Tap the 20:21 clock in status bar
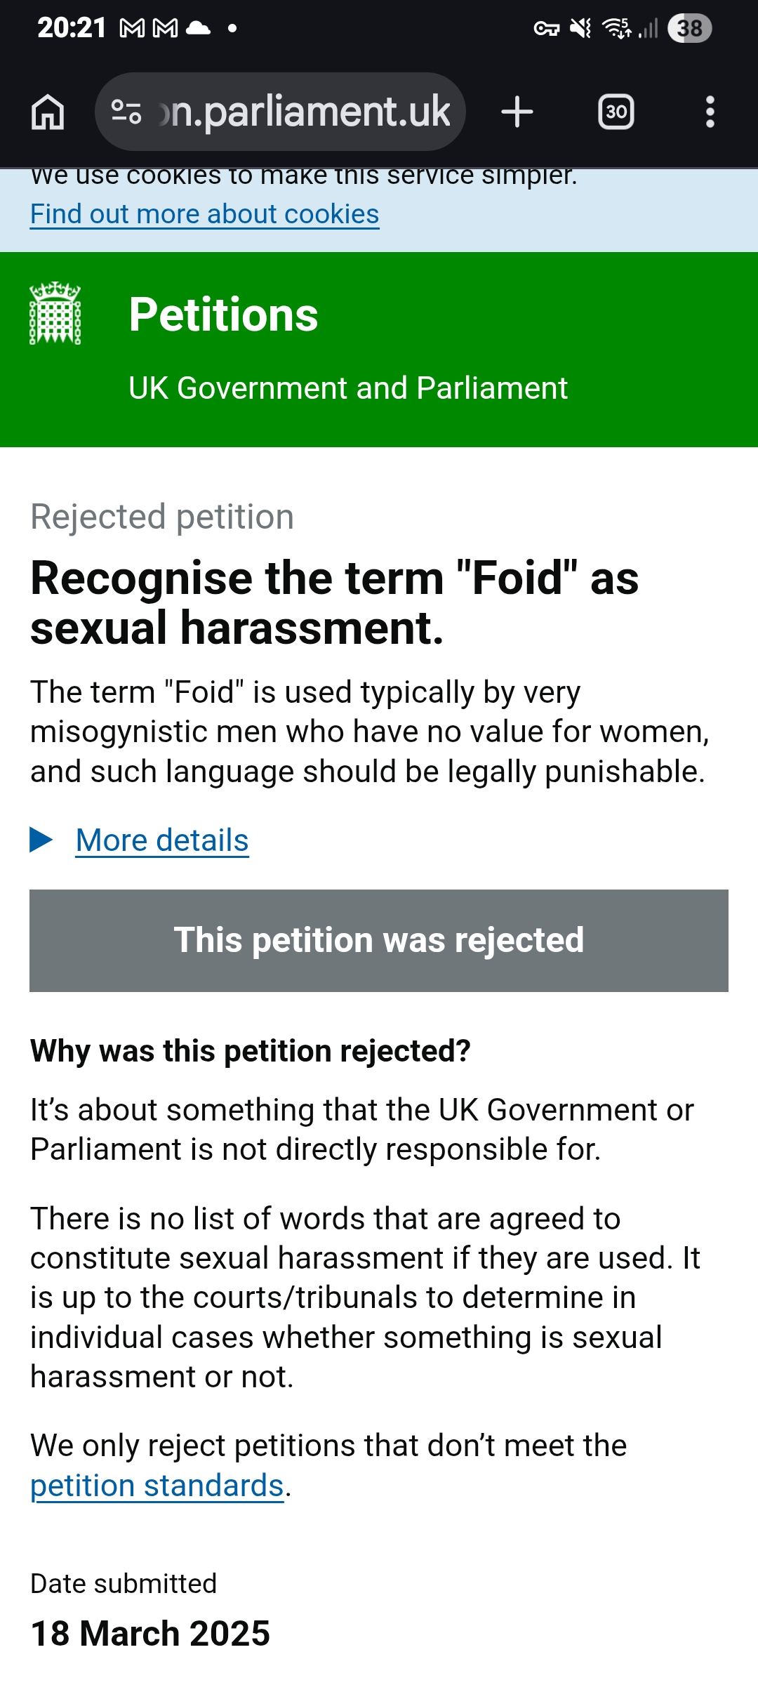Image resolution: width=758 pixels, height=1685 pixels. [71, 28]
